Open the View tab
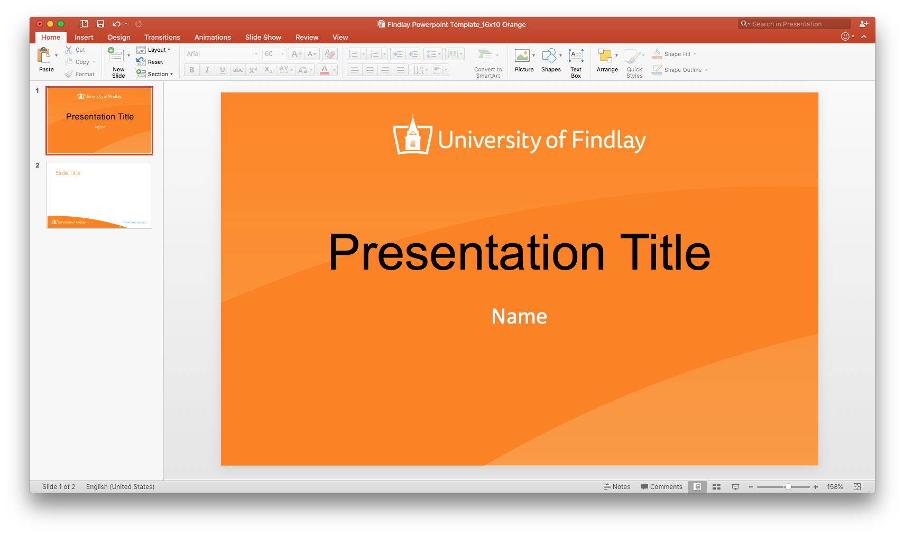This screenshot has height=535, width=905. click(340, 37)
